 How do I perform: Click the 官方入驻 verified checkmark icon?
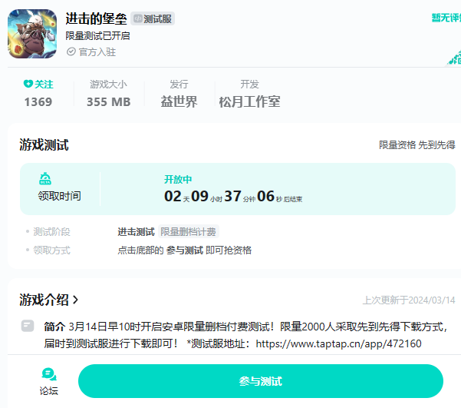71,51
